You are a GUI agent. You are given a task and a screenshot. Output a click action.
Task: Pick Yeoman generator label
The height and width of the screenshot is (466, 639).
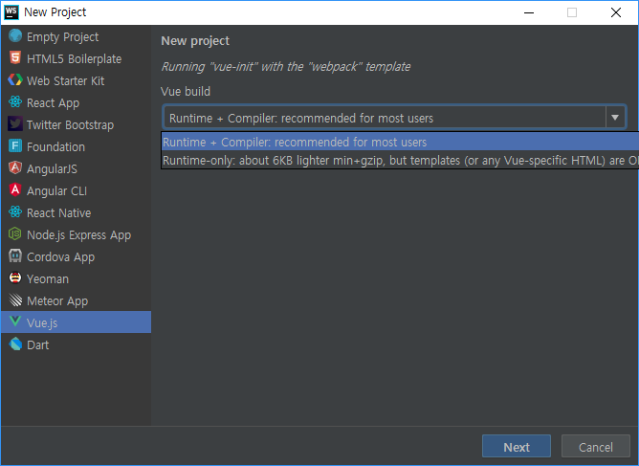[x=48, y=278]
